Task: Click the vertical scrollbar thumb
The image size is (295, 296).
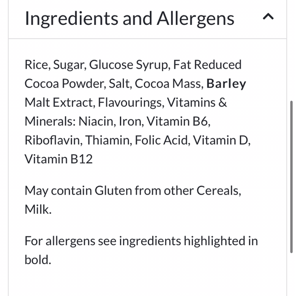Action: click(x=291, y=175)
